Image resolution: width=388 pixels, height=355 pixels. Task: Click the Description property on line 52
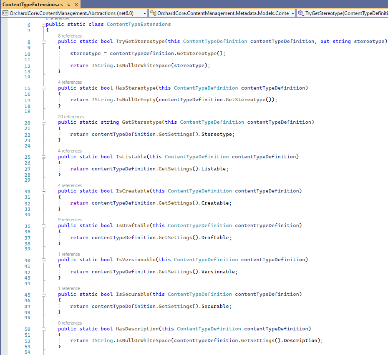pos(300,340)
